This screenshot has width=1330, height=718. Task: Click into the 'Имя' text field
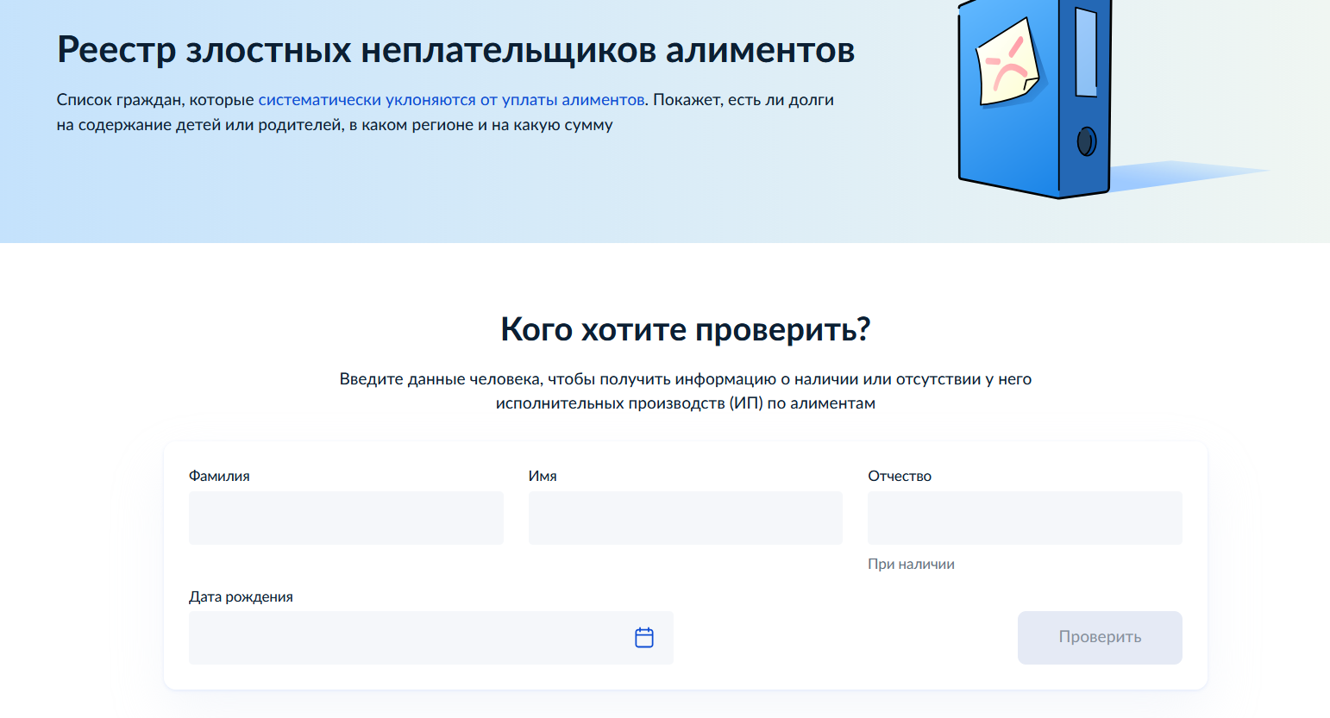click(x=685, y=518)
